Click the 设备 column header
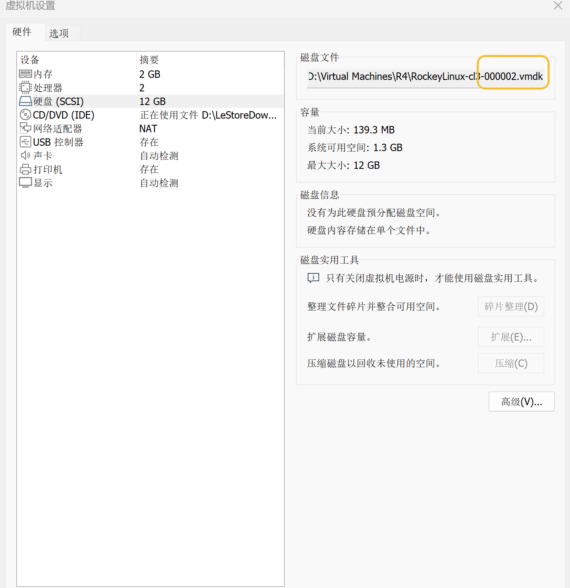 point(30,60)
